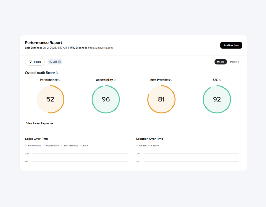Click the Accessibility score gauge showing 96
The height and width of the screenshot is (207, 266).
coord(106,99)
